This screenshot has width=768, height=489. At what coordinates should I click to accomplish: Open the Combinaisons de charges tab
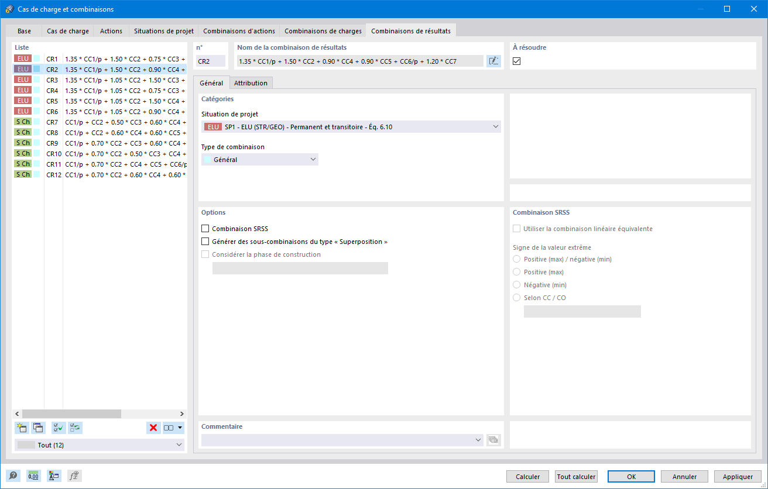pos(323,31)
